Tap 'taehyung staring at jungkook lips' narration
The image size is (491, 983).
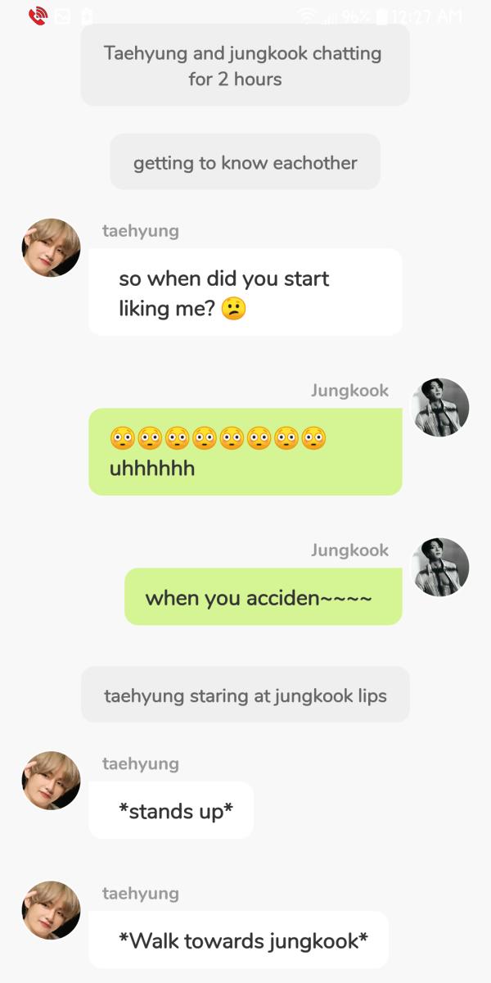(245, 695)
